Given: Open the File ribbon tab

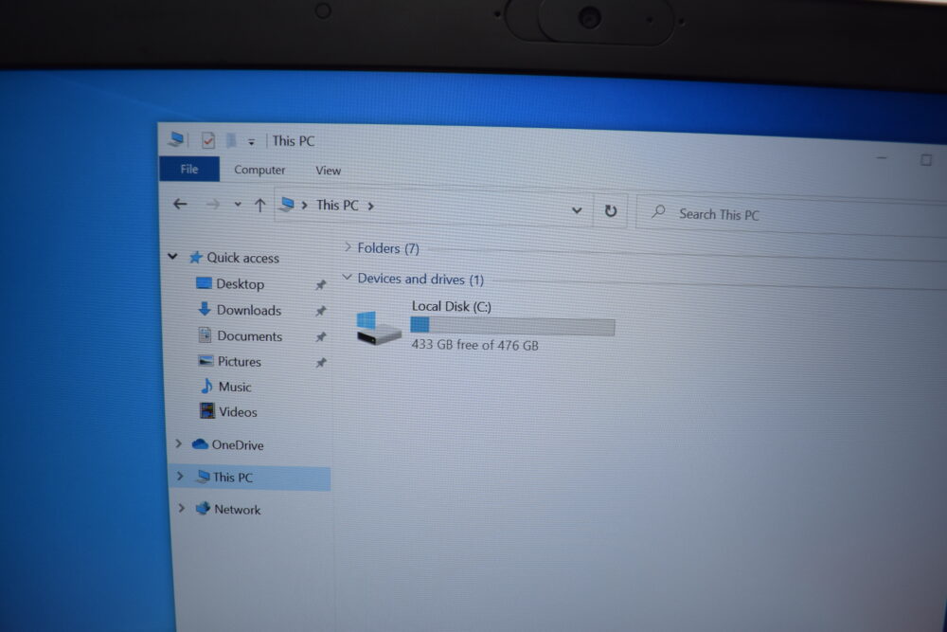Looking at the screenshot, I should click(x=189, y=170).
